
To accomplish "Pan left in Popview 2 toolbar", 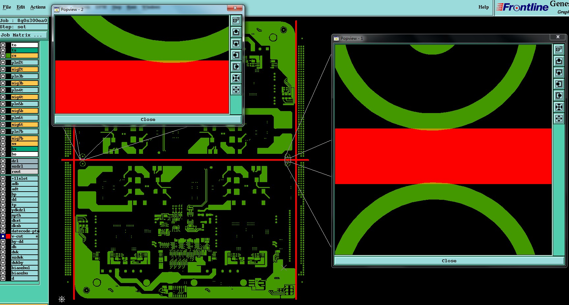I will (x=236, y=55).
